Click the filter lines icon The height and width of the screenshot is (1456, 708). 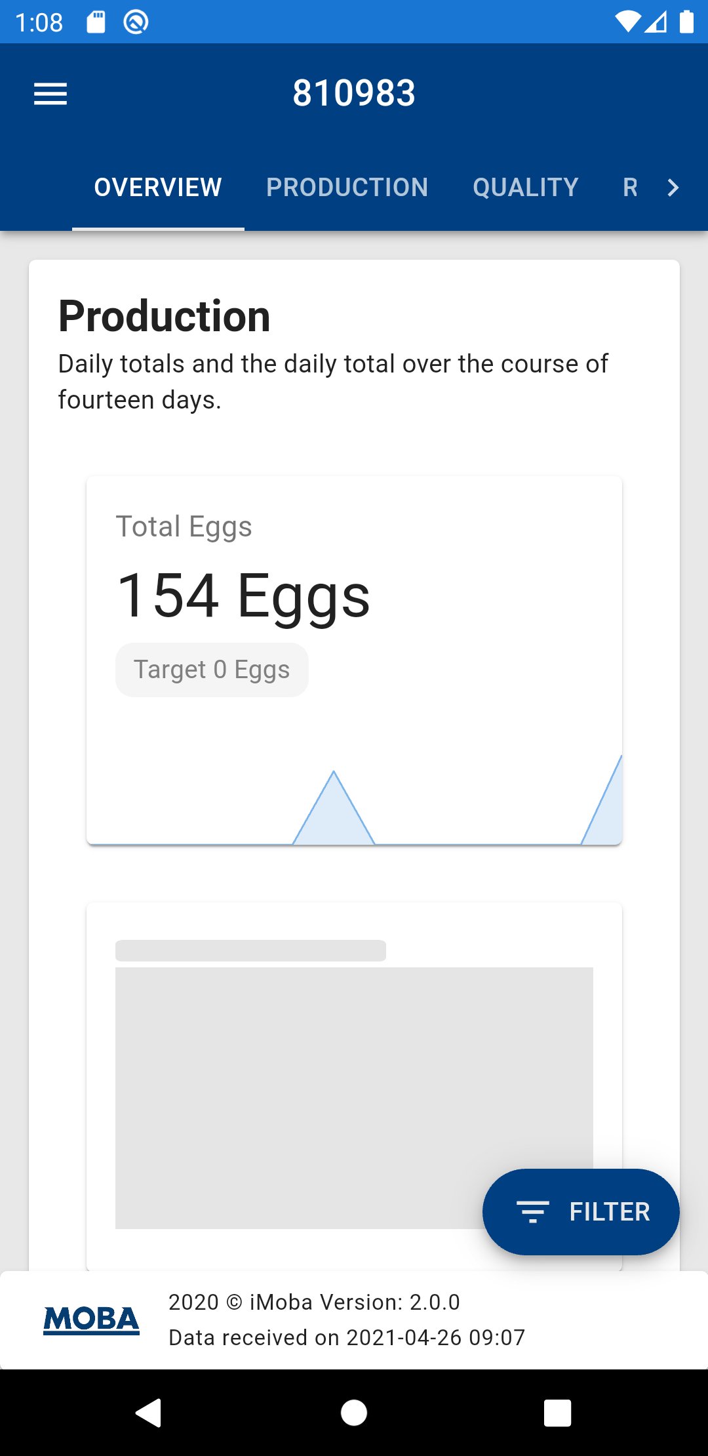pyautogui.click(x=532, y=1211)
